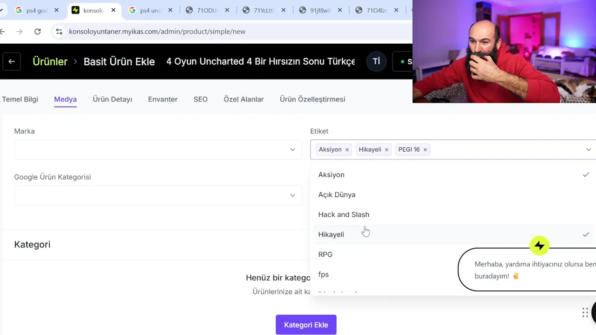Screen dimensions: 596x335
Task: Open the SEO tab
Action: coord(201,99)
